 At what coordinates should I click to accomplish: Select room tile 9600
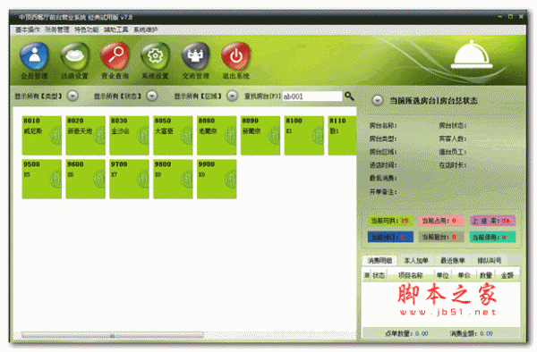pyautogui.click(x=86, y=179)
